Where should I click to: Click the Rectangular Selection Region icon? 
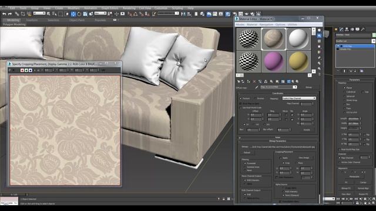(x=61, y=14)
